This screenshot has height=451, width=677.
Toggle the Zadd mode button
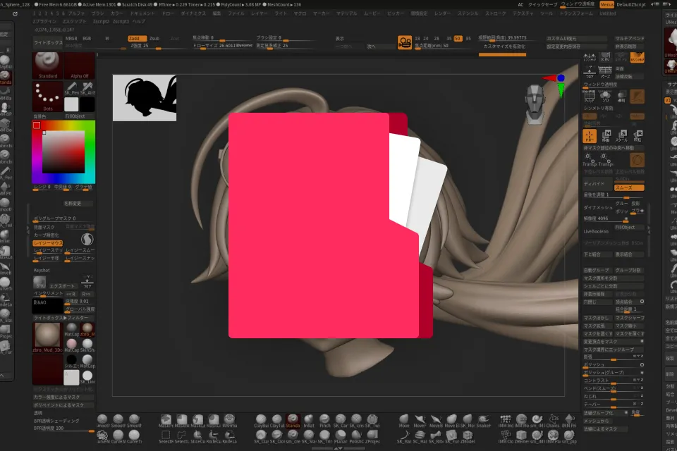138,39
